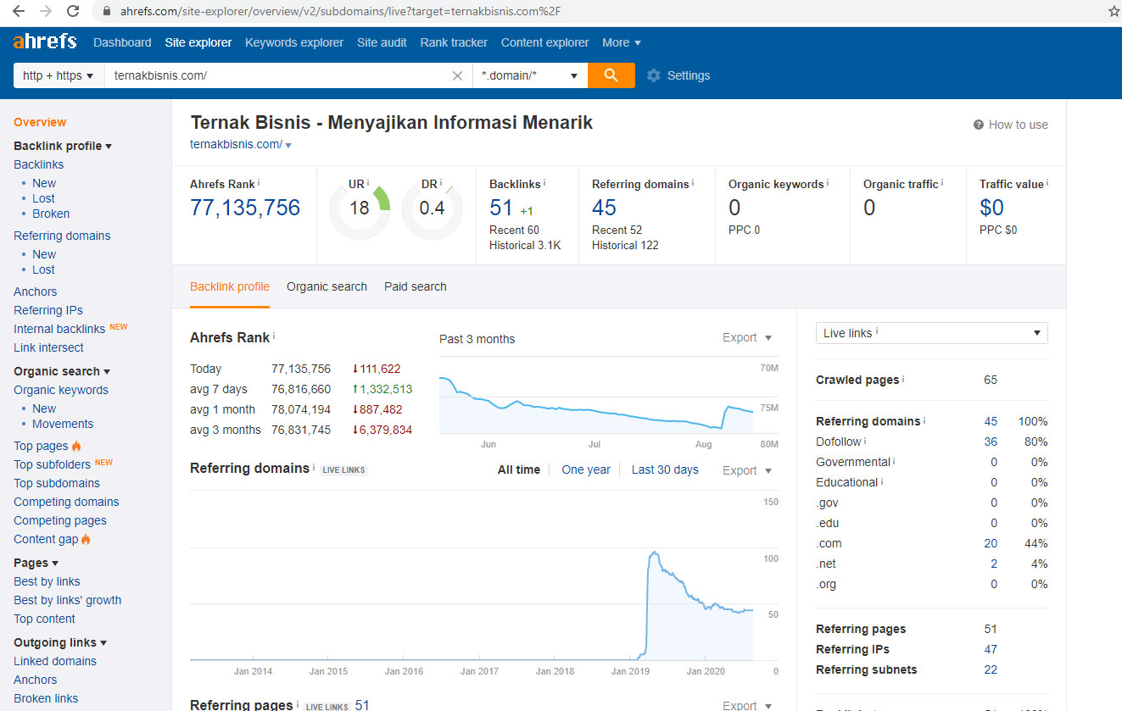Click the Overview sidebar link

click(40, 122)
